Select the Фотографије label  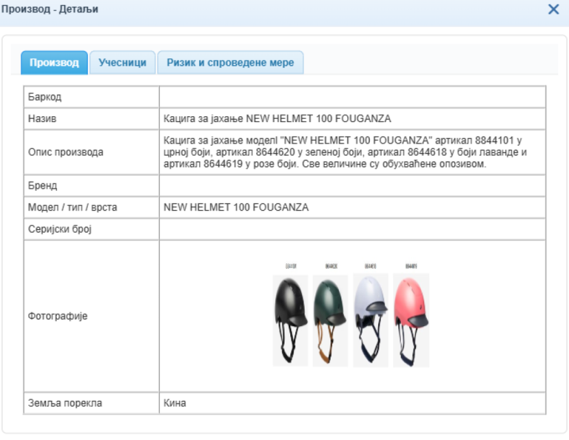coord(58,316)
